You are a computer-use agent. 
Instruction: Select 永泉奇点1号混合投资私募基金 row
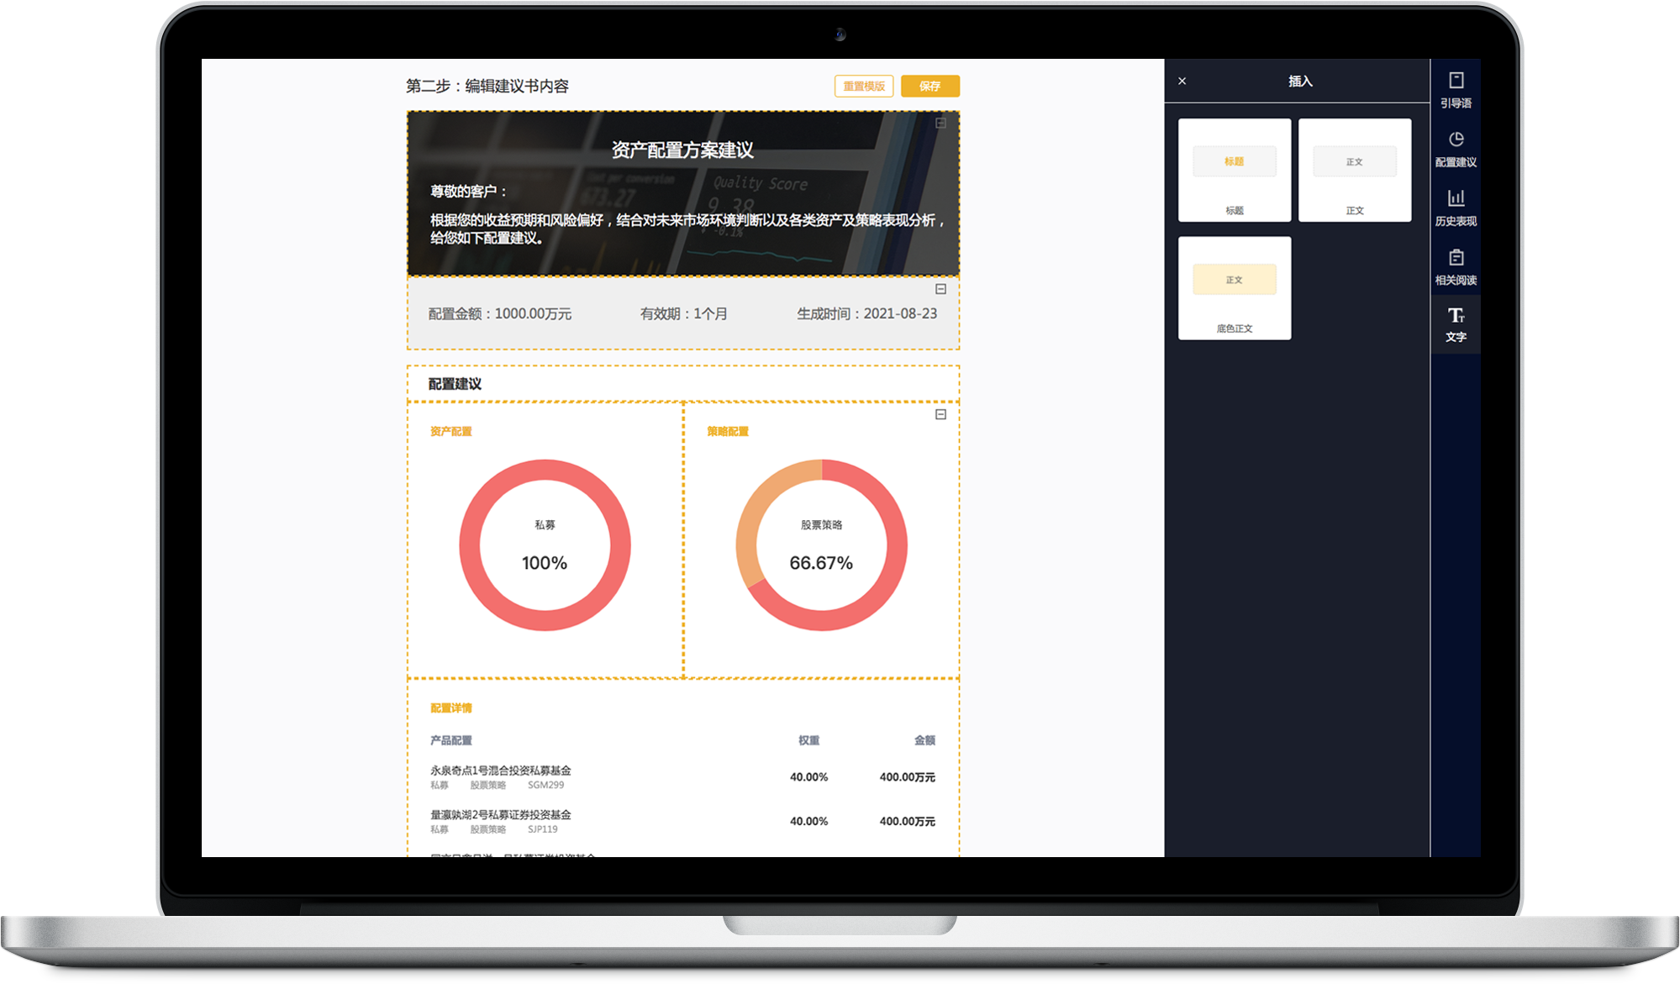[x=682, y=777]
